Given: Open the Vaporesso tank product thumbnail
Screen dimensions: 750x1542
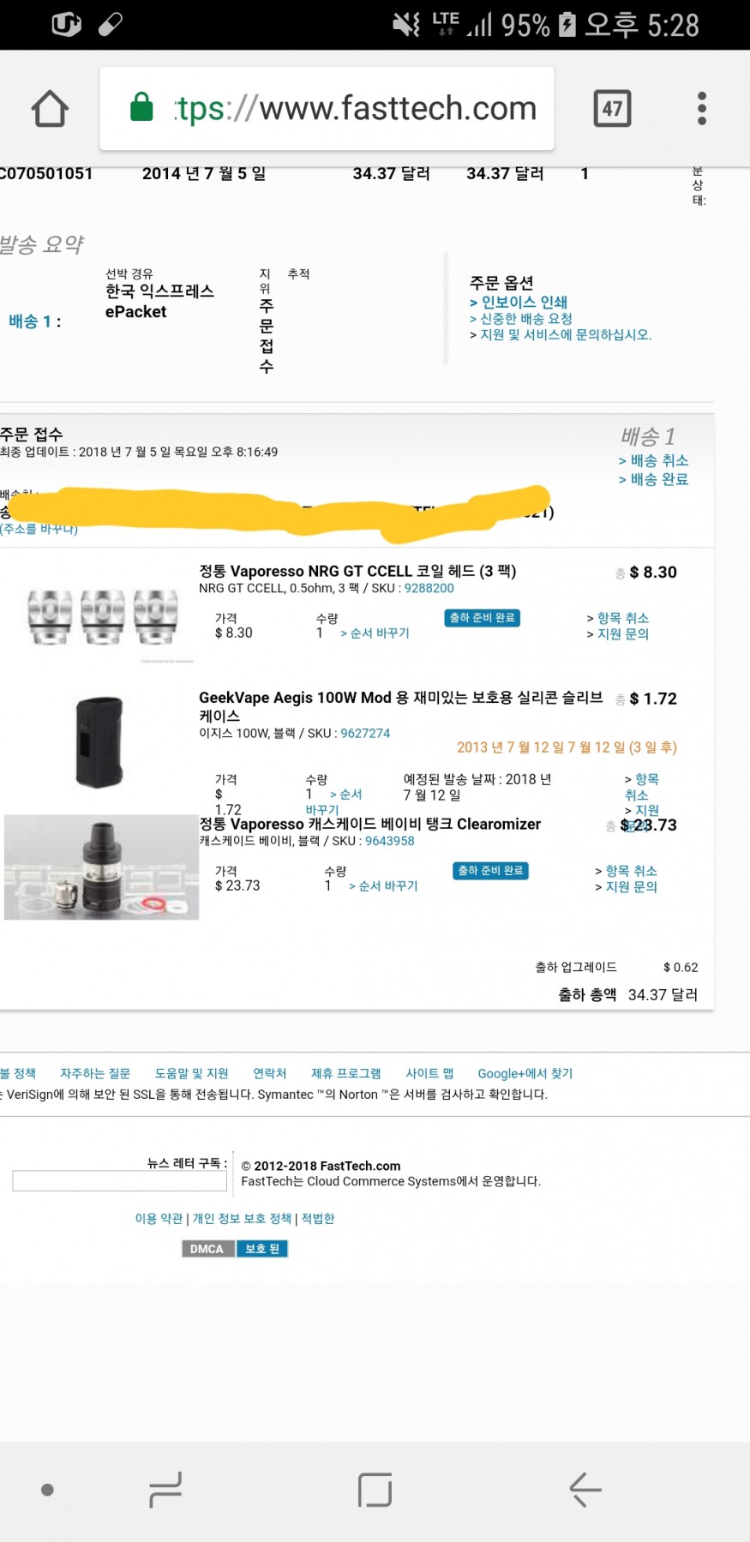Looking at the screenshot, I should 101,867.
